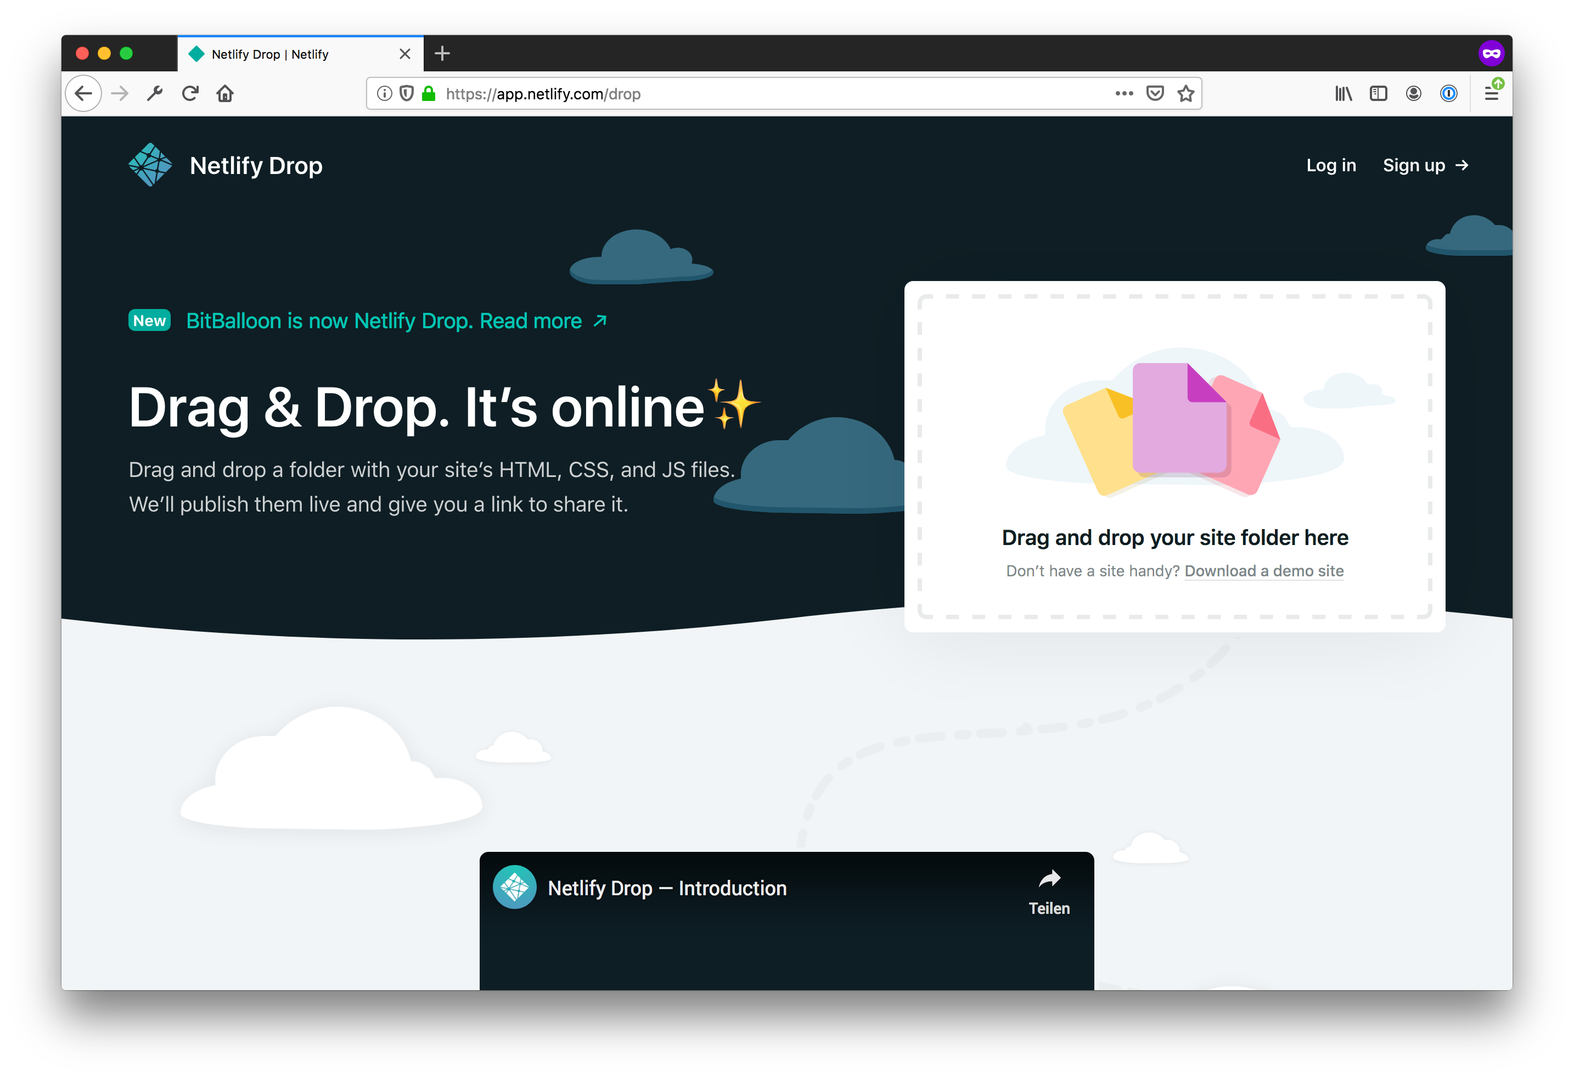Open a new browser tab

442,54
